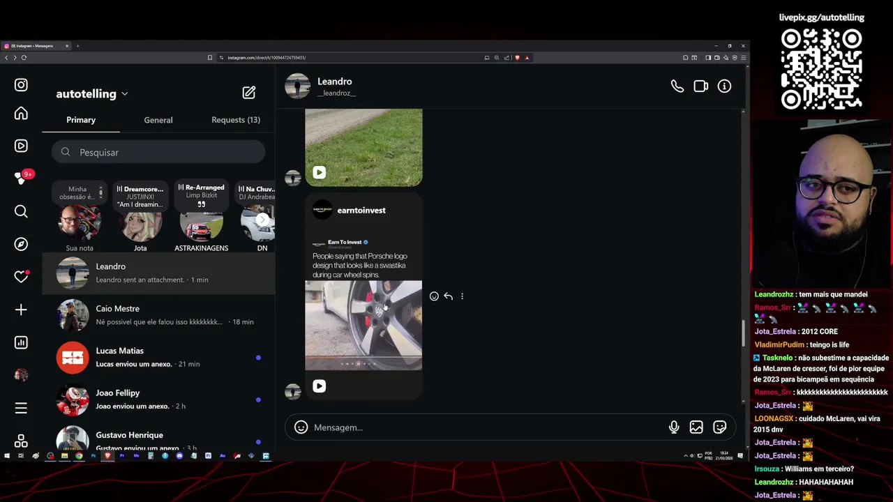Select the Instagram Mensagens browser tab

coord(36,46)
